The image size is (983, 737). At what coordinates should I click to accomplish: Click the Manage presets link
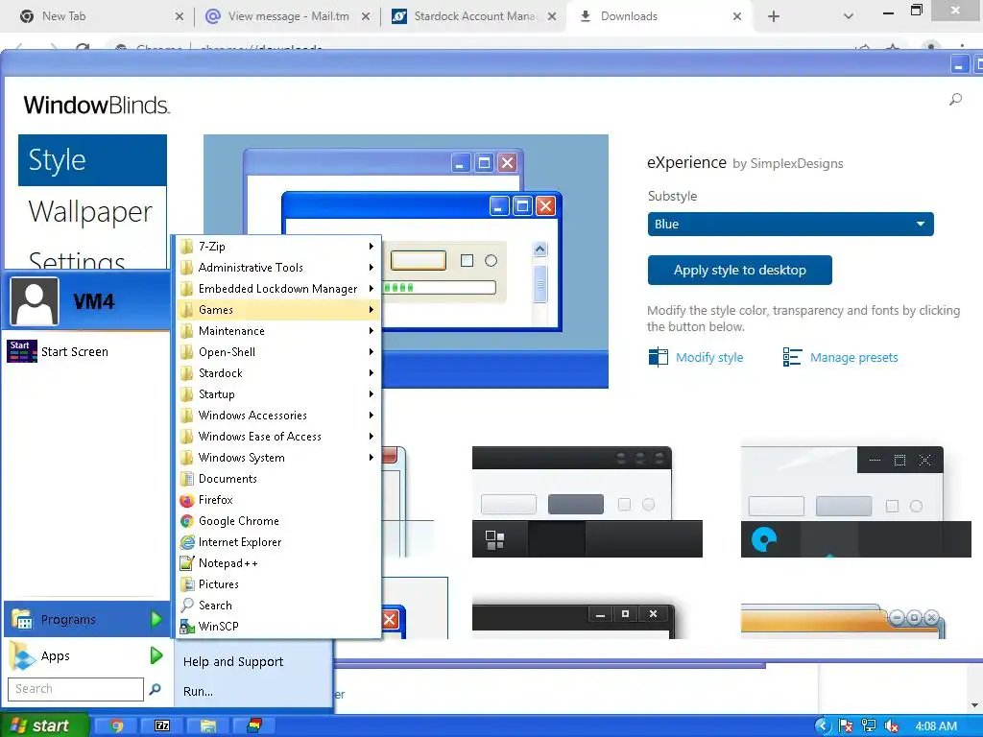(x=853, y=357)
